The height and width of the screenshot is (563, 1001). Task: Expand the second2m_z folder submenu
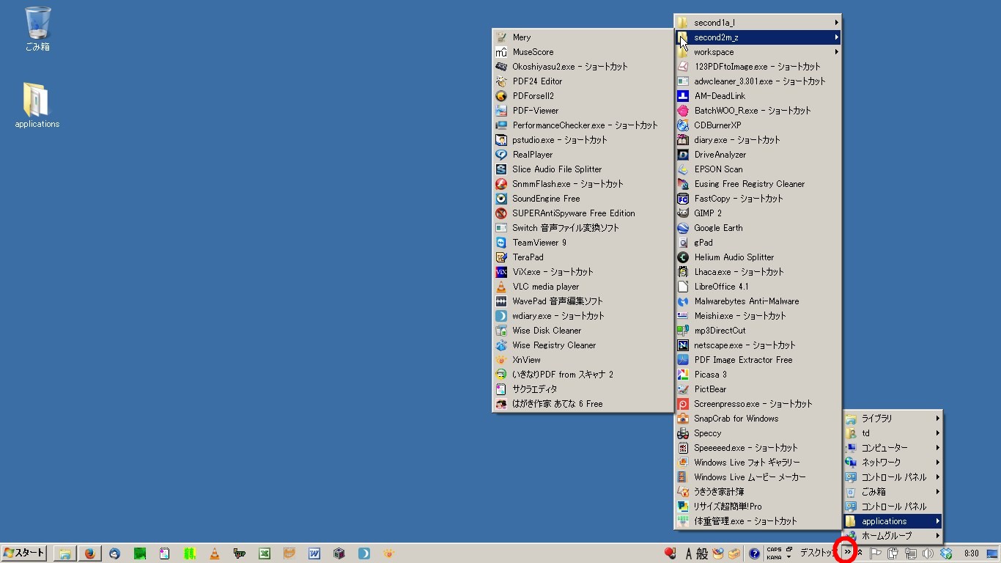(758, 37)
